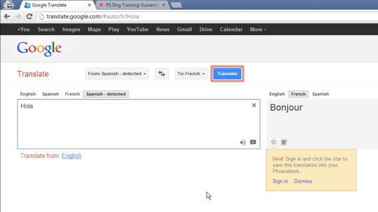Select all translation text icon
This screenshot has width=378, height=212.
tap(283, 143)
